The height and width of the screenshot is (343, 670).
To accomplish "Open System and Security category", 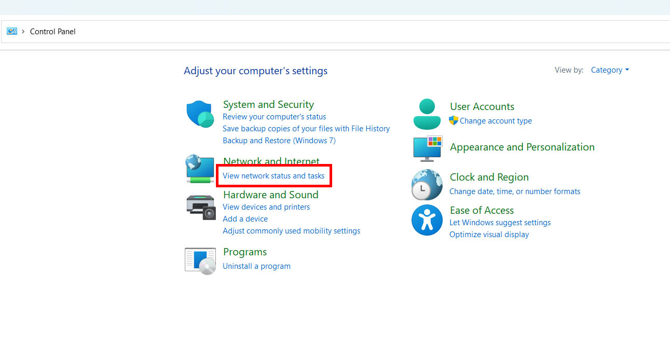I will pyautogui.click(x=268, y=104).
